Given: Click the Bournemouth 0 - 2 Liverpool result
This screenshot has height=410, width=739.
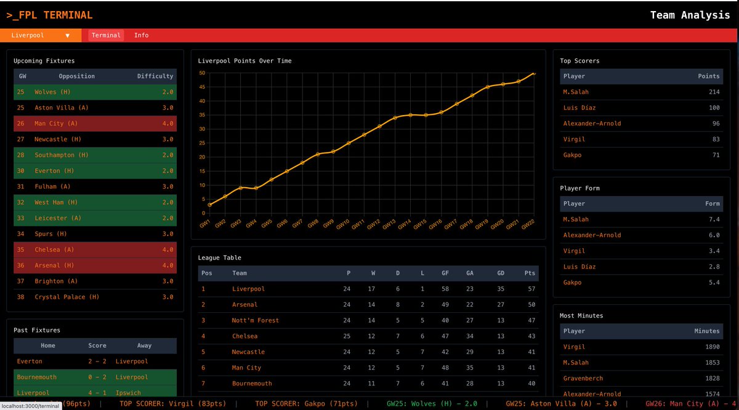Looking at the screenshot, I should click(x=95, y=377).
